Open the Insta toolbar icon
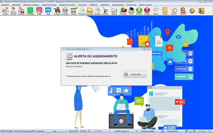The image size is (213, 133). [x=39, y=11]
